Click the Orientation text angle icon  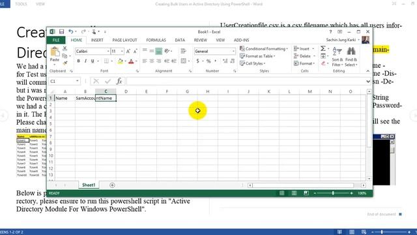click(x=167, y=51)
